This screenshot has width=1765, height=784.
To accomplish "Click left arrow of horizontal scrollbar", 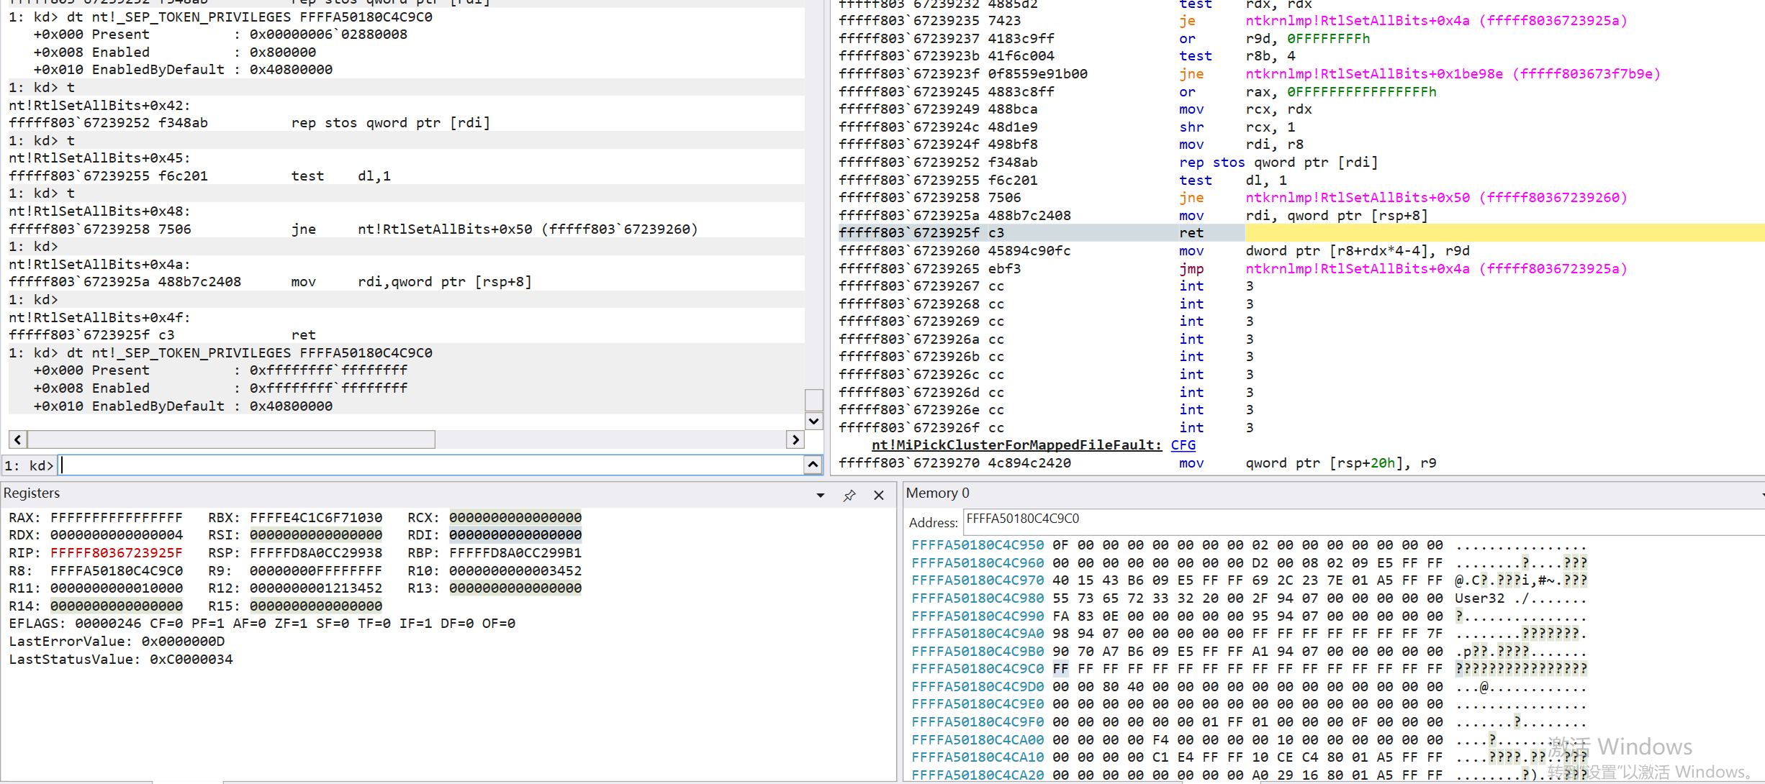I will [18, 439].
